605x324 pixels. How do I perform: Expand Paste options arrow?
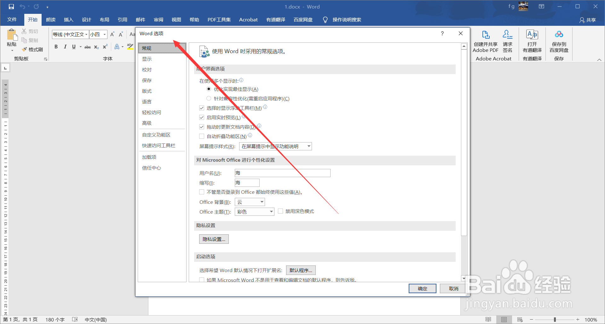pos(12,50)
